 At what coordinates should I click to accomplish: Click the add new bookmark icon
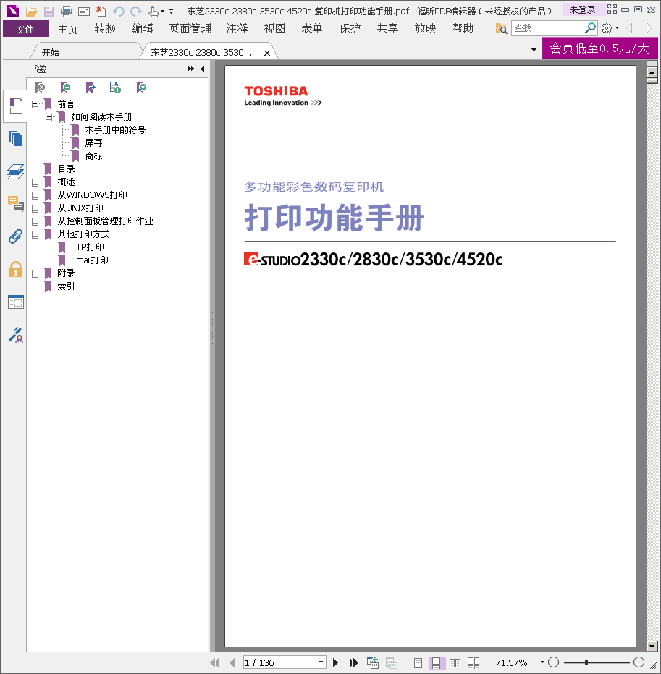click(65, 88)
